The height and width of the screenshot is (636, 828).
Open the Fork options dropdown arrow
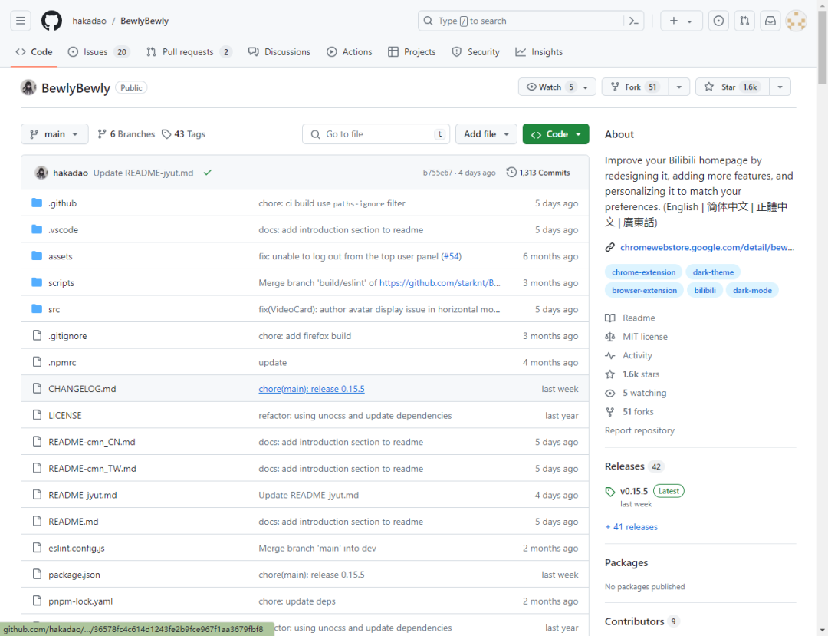click(x=679, y=87)
